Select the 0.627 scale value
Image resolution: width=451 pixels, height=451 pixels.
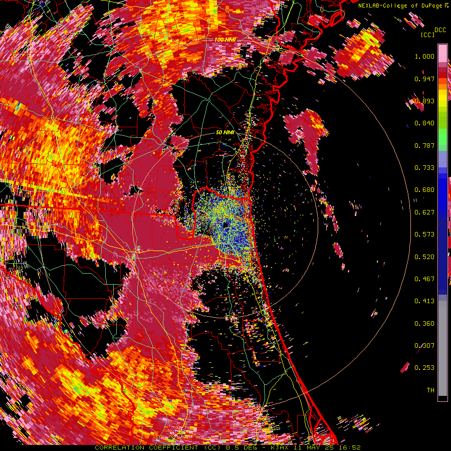(x=424, y=212)
